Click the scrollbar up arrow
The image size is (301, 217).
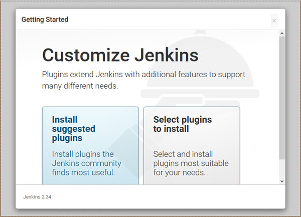pyautogui.click(x=282, y=34)
